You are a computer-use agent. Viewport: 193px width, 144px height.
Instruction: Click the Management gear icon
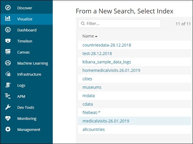[8, 130]
